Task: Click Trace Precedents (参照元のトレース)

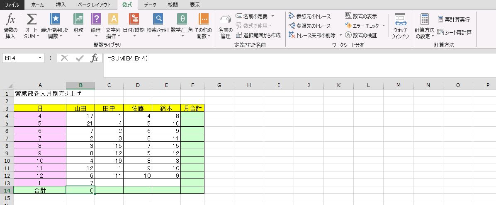Action: pyautogui.click(x=309, y=17)
